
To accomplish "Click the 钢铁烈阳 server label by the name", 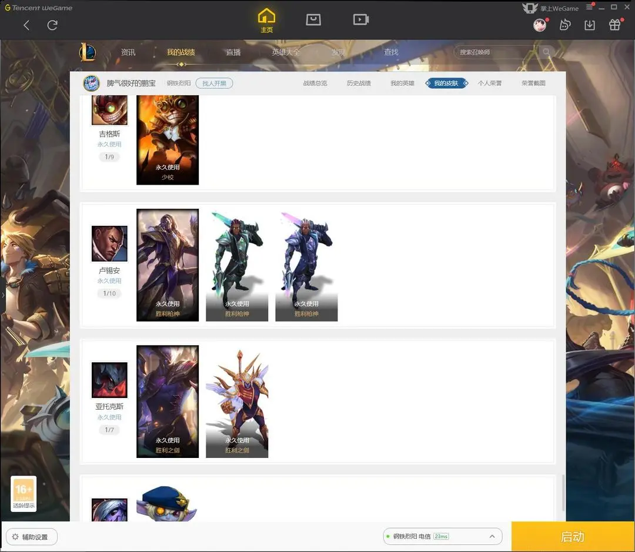I will click(x=179, y=83).
